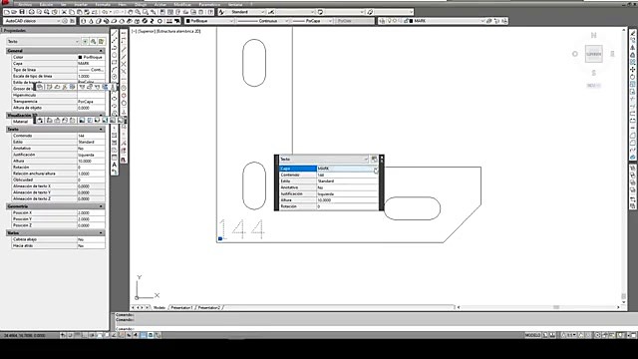Click the horizontal scrollbar thumb under drawing
Viewport: 638px width, 359px height.
tap(556, 307)
